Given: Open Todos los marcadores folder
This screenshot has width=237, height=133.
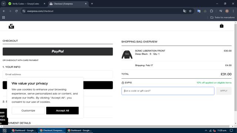Looking at the screenshot, I should 223,17.
